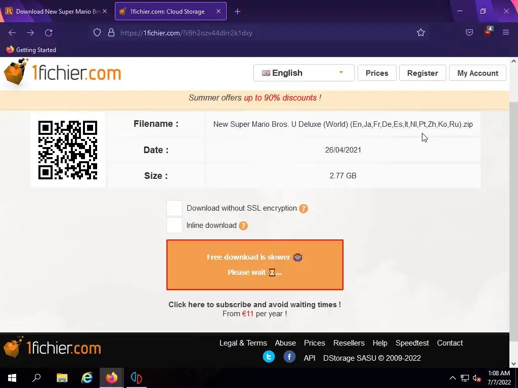Click the orange Free download button

tap(255, 265)
